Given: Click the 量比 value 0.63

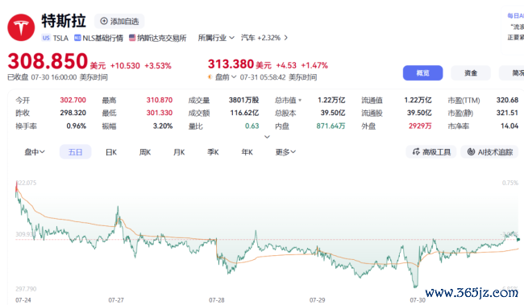Looking at the screenshot, I should [x=252, y=126].
